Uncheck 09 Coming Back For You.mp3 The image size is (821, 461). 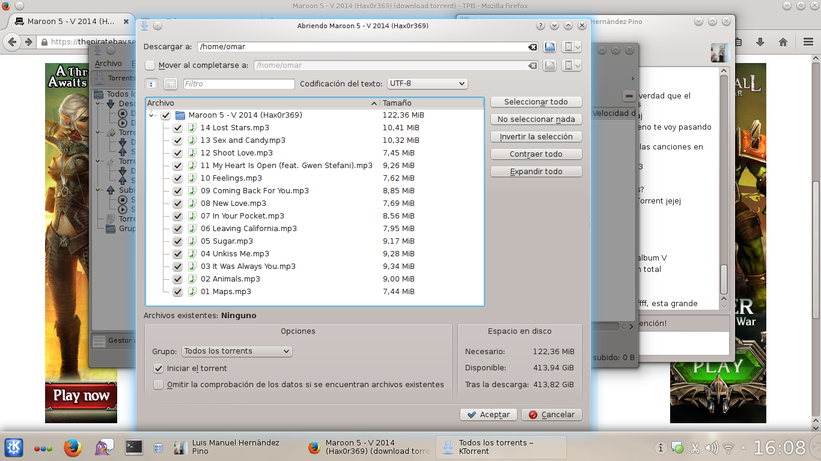[x=177, y=191]
